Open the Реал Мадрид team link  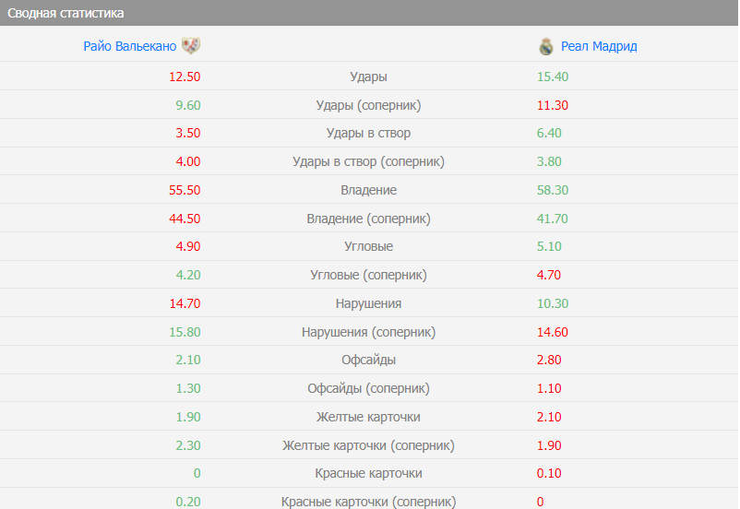point(599,46)
